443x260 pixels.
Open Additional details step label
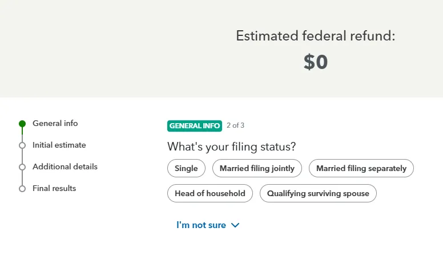65,166
